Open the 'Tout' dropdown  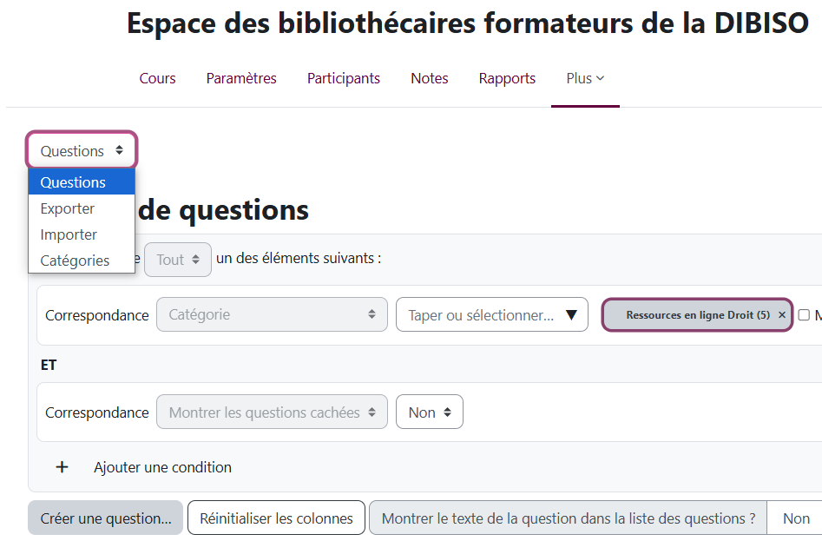(177, 258)
